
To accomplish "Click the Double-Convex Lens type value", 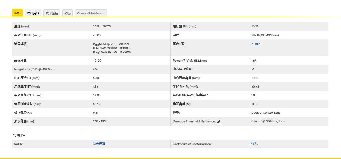I will click(x=265, y=112).
